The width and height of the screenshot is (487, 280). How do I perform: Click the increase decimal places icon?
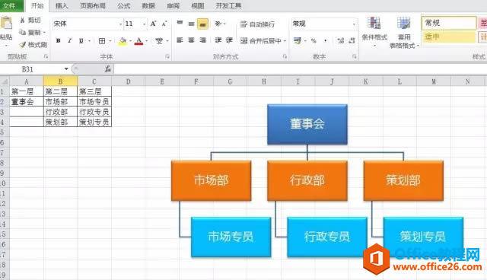pos(341,40)
